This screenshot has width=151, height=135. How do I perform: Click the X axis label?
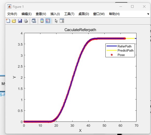click(80, 131)
